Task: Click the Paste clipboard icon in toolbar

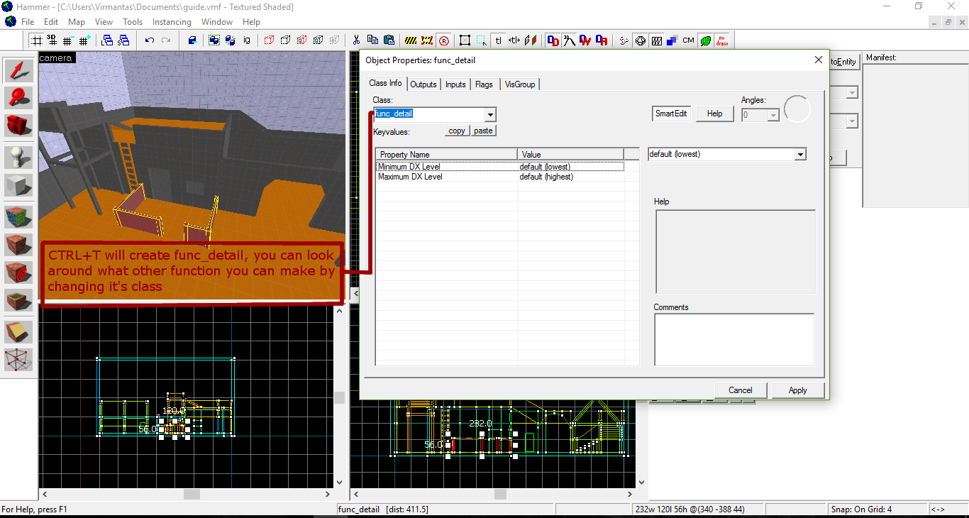Action: [389, 40]
